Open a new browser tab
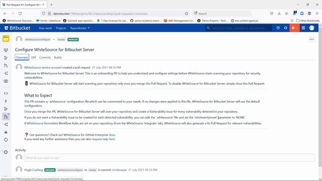The image size is (322, 181). point(51,5)
